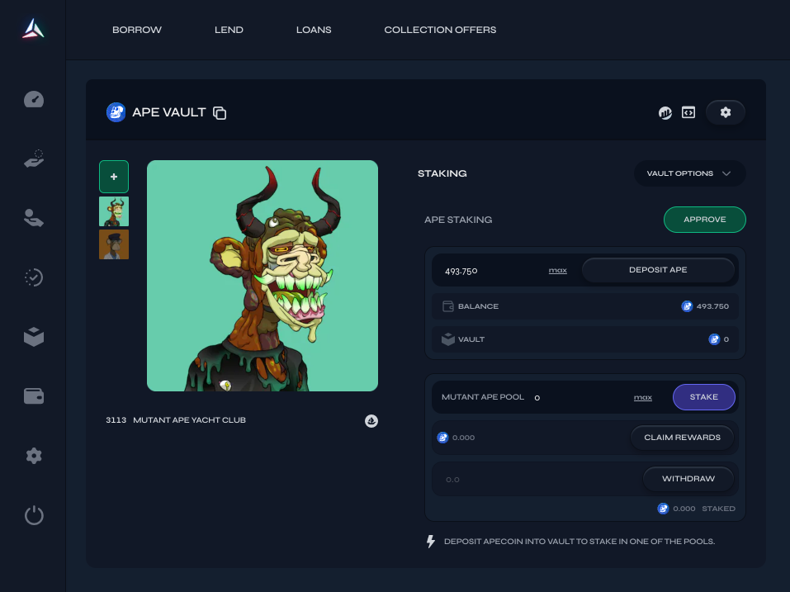790x592 pixels.
Task: Add an NFT with the plus button
Action: pos(114,177)
